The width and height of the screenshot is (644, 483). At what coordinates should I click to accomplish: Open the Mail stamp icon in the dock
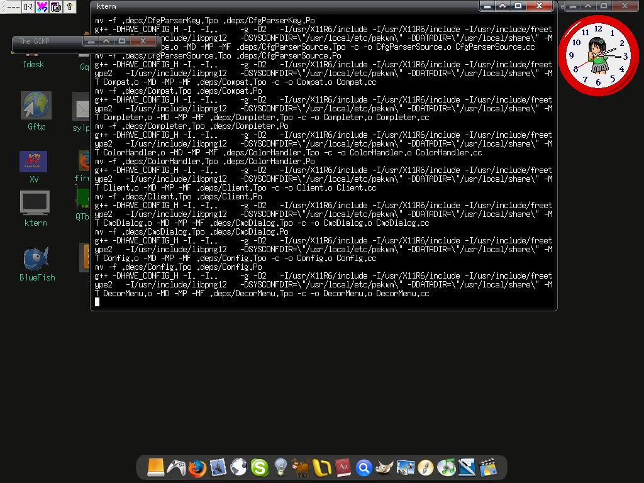[x=218, y=467]
